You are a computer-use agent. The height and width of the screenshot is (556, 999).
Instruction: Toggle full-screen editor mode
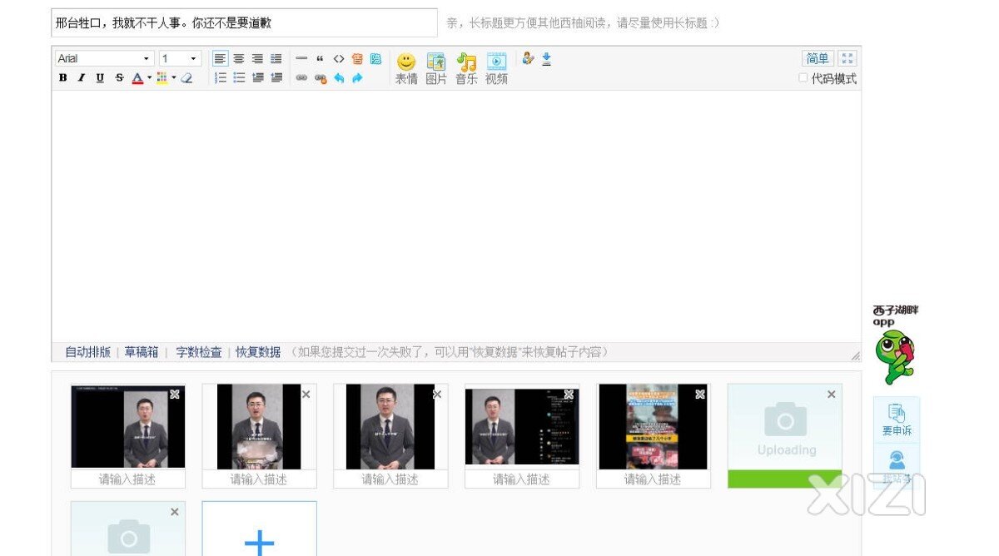pyautogui.click(x=847, y=58)
